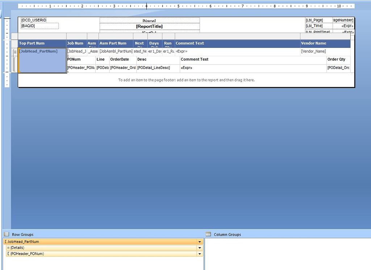Click the group bracket icon beside (POHeader_PONum)
The width and height of the screenshot is (371, 270).
click(8, 253)
